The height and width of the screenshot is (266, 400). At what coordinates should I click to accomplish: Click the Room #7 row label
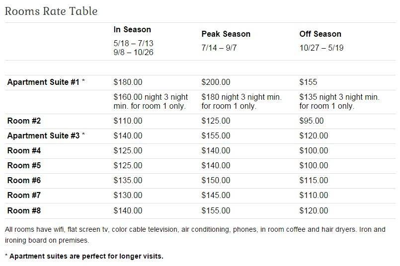[x=24, y=197]
